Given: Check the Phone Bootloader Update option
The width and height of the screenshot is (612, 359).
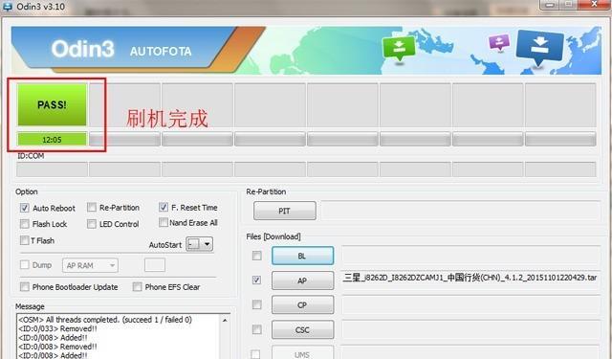Looking at the screenshot, I should pyautogui.click(x=25, y=287).
